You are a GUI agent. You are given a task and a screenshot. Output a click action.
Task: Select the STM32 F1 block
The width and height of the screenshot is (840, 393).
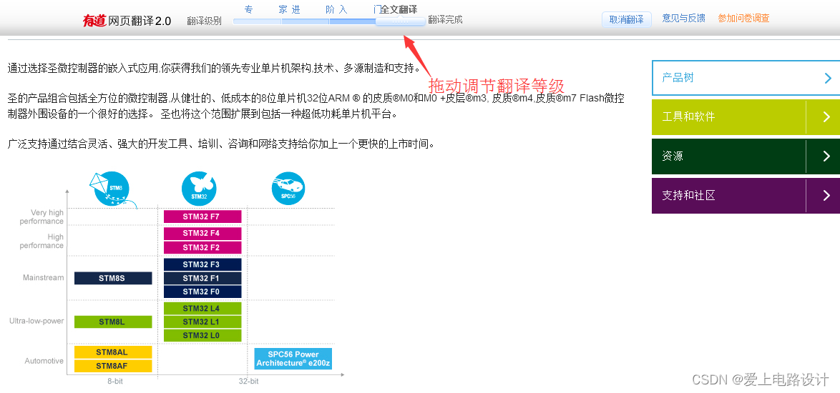click(202, 279)
